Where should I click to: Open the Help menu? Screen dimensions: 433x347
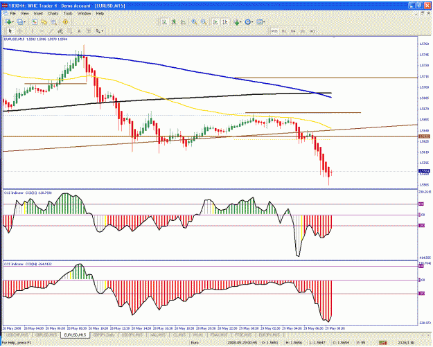(x=100, y=13)
